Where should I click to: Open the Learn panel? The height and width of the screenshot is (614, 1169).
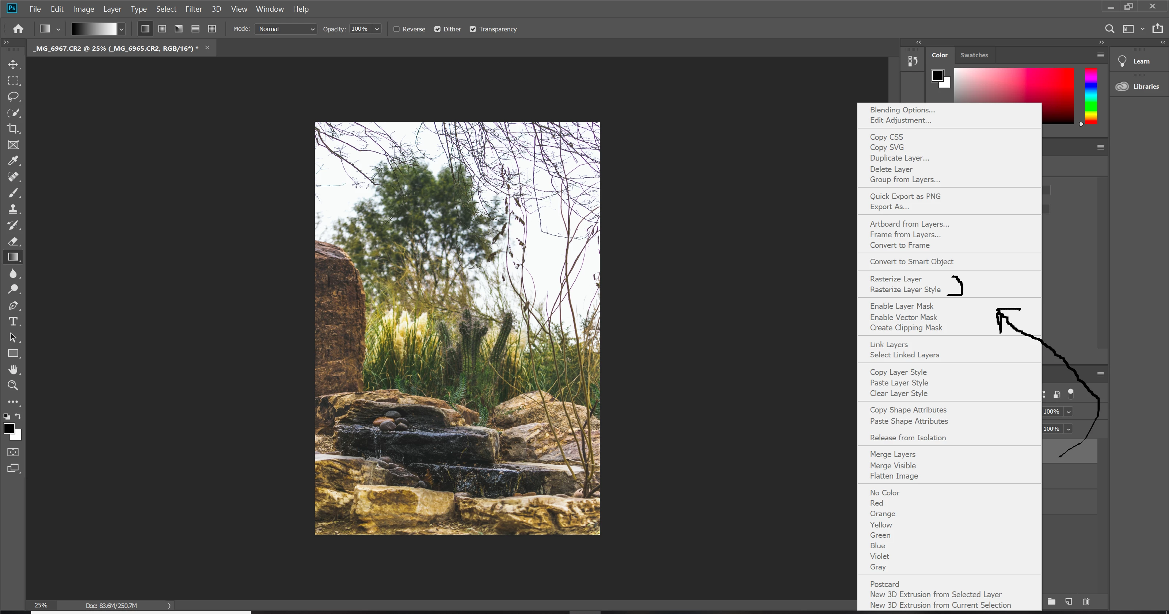tap(1141, 61)
